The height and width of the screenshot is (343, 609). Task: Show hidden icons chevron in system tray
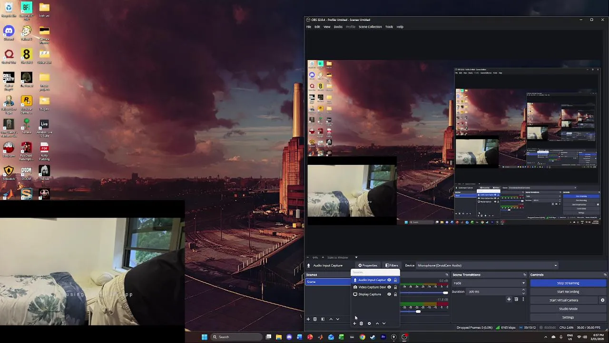[x=545, y=337]
